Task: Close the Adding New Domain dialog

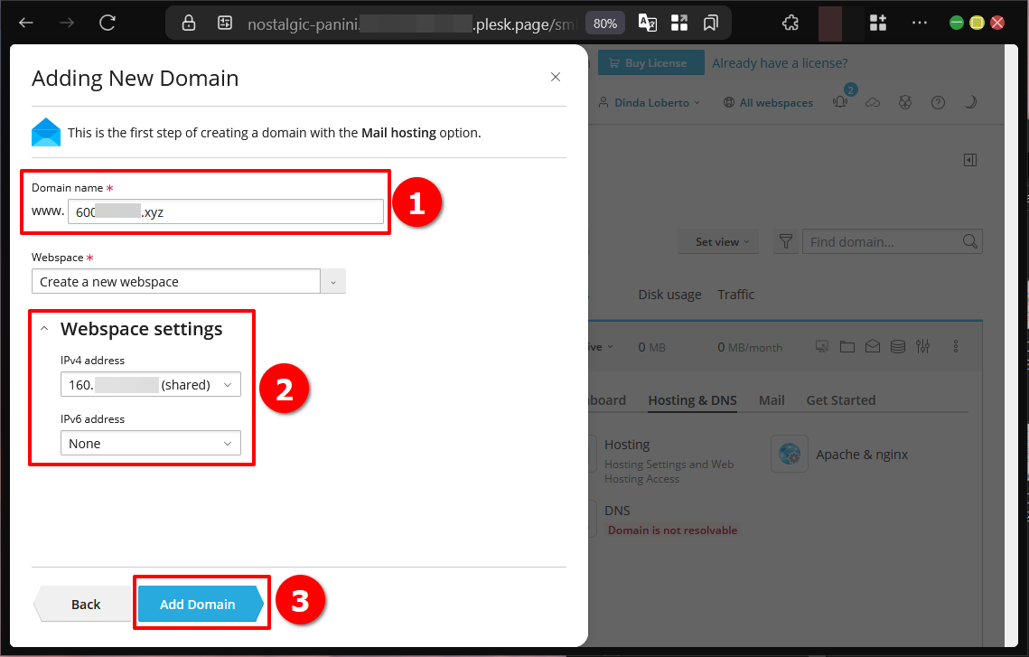Action: pos(556,78)
